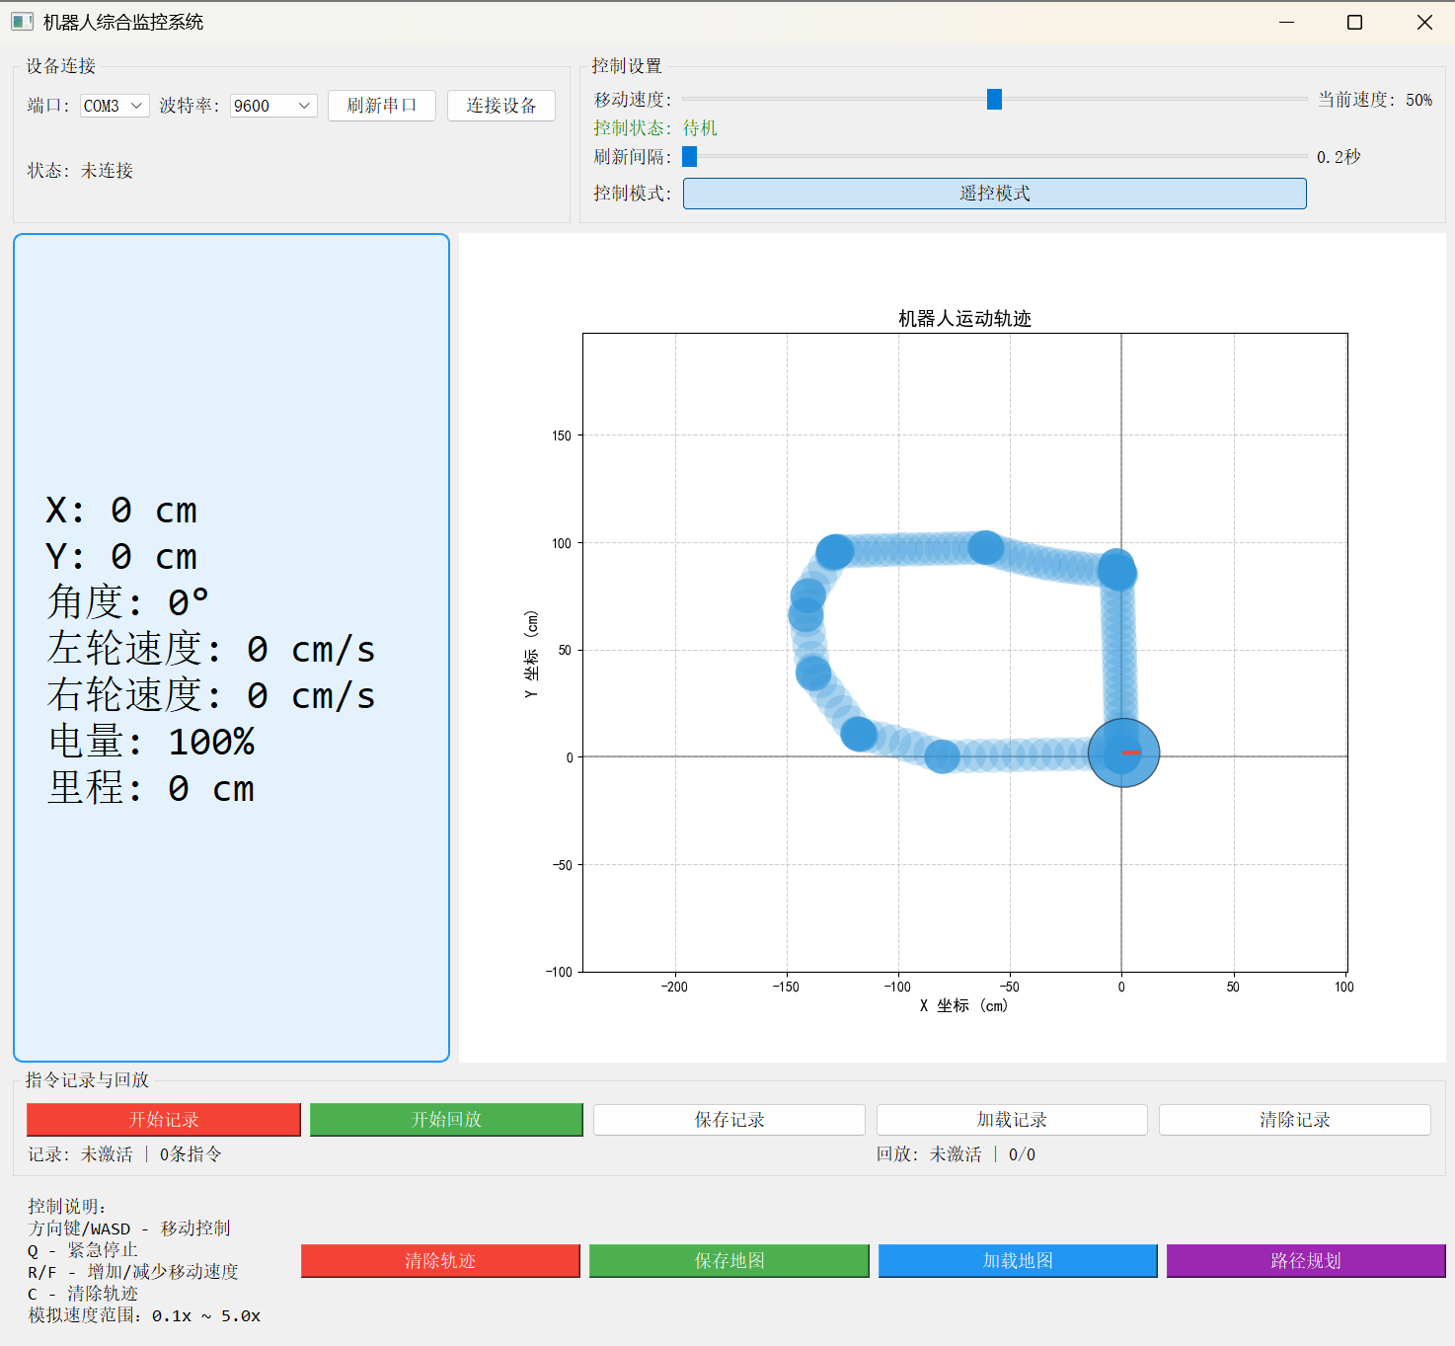Click the 保存记录 button
The image size is (1455, 1346).
click(x=729, y=1120)
